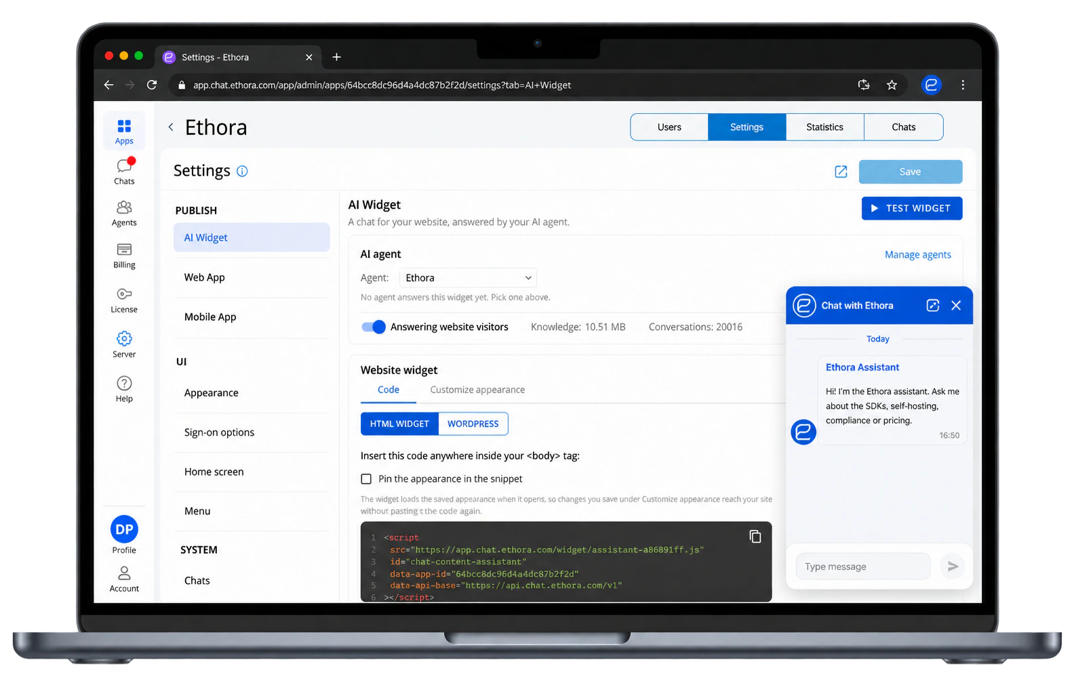The height and width of the screenshot is (673, 1074).
Task: Click the Ethora Assistant name in chat
Action: point(862,367)
